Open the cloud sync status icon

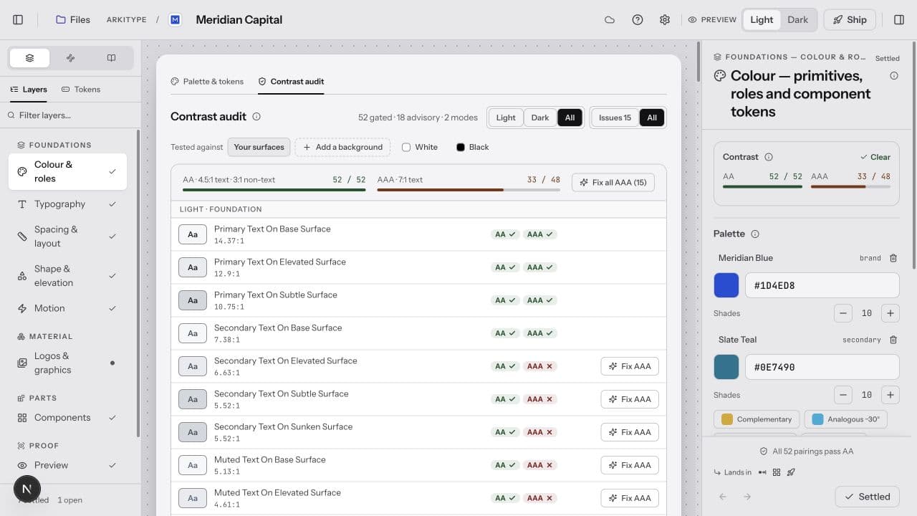[610, 20]
